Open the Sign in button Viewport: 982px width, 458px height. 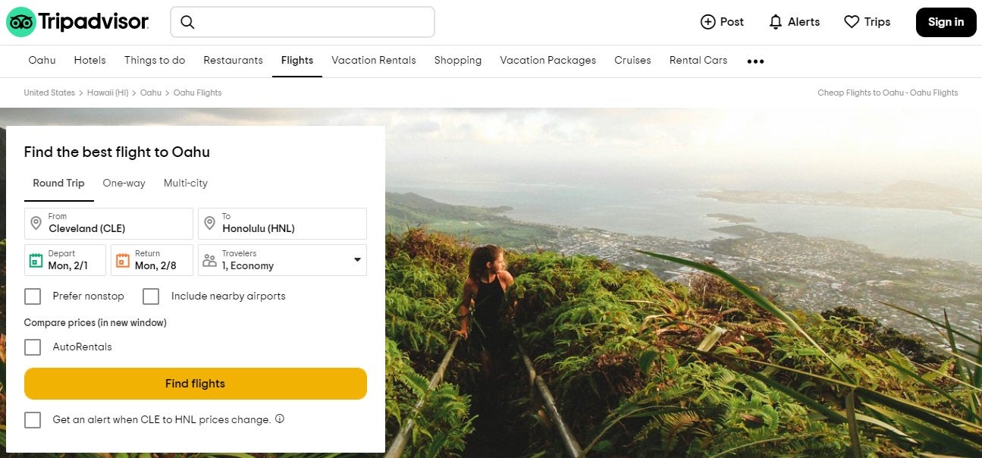click(x=946, y=22)
